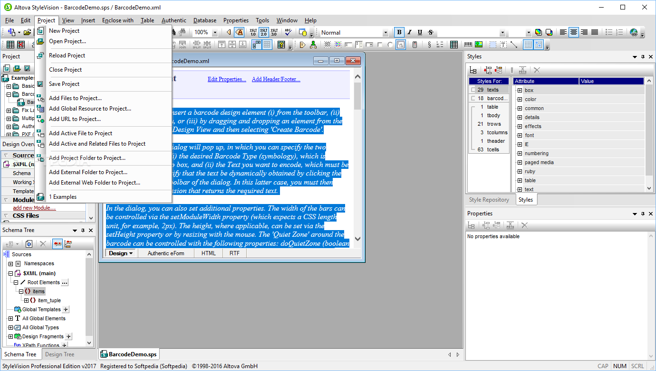Open text color picker in toolbar
The width and height of the screenshot is (656, 371).
click(538, 32)
